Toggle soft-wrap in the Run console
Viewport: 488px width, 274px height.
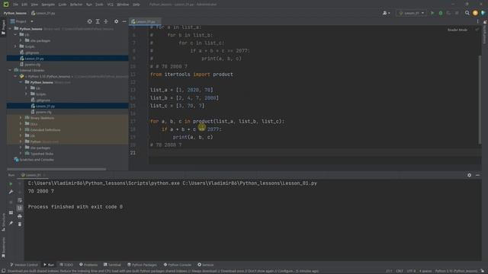(20, 200)
